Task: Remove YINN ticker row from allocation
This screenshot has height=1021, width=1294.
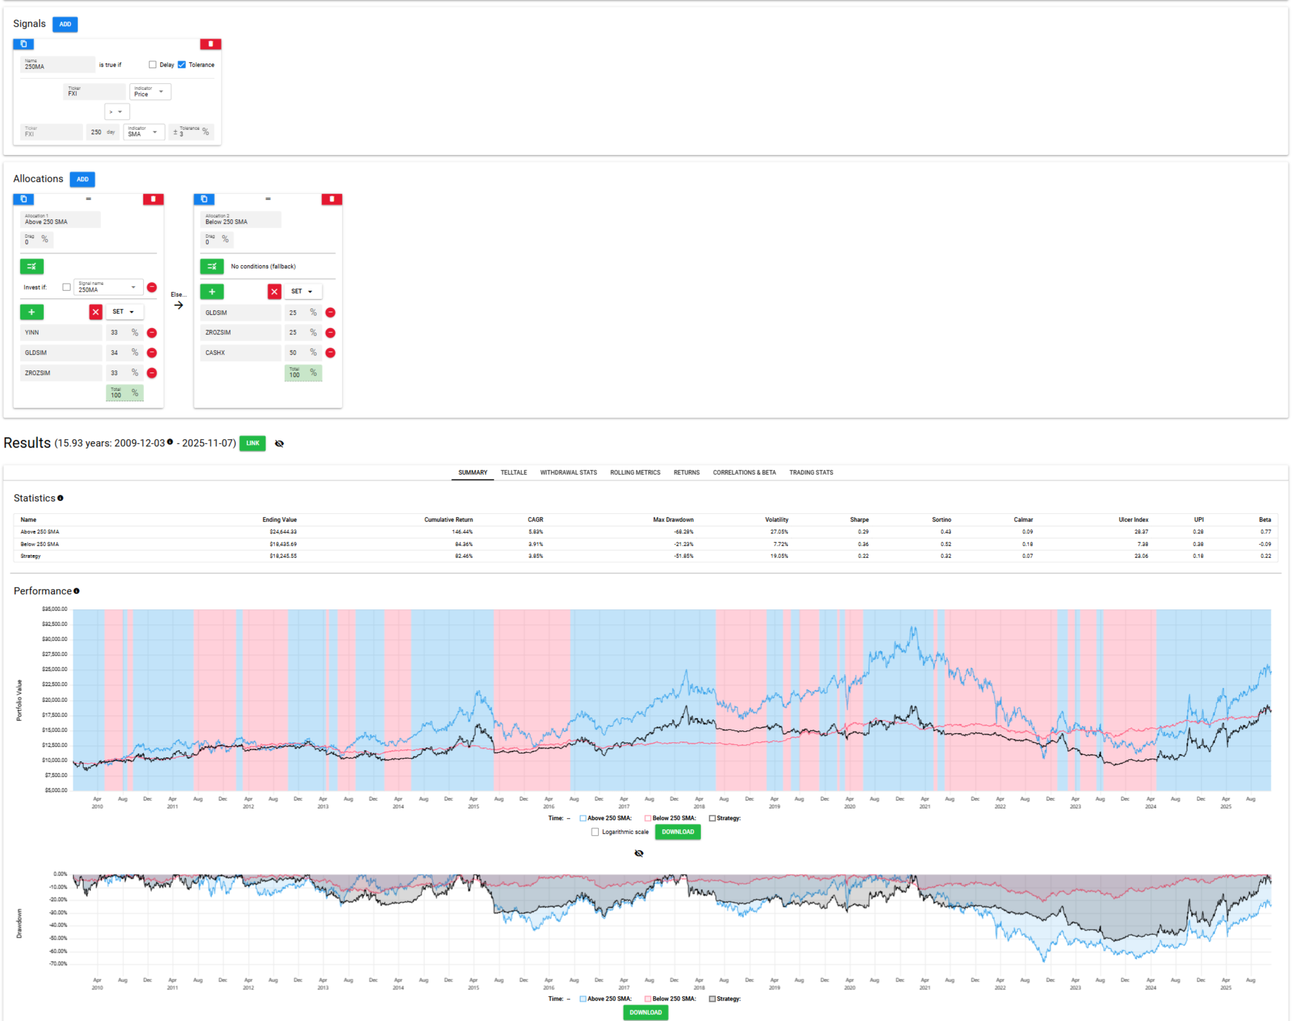Action: [x=152, y=332]
